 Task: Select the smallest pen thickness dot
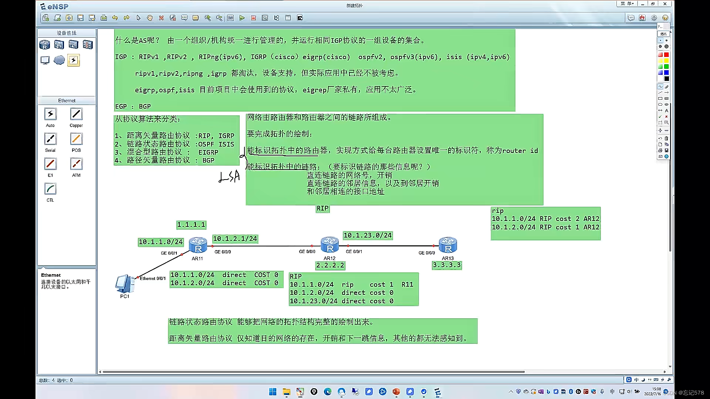click(x=660, y=40)
